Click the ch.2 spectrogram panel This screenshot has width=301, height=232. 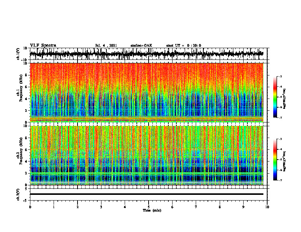147,155
